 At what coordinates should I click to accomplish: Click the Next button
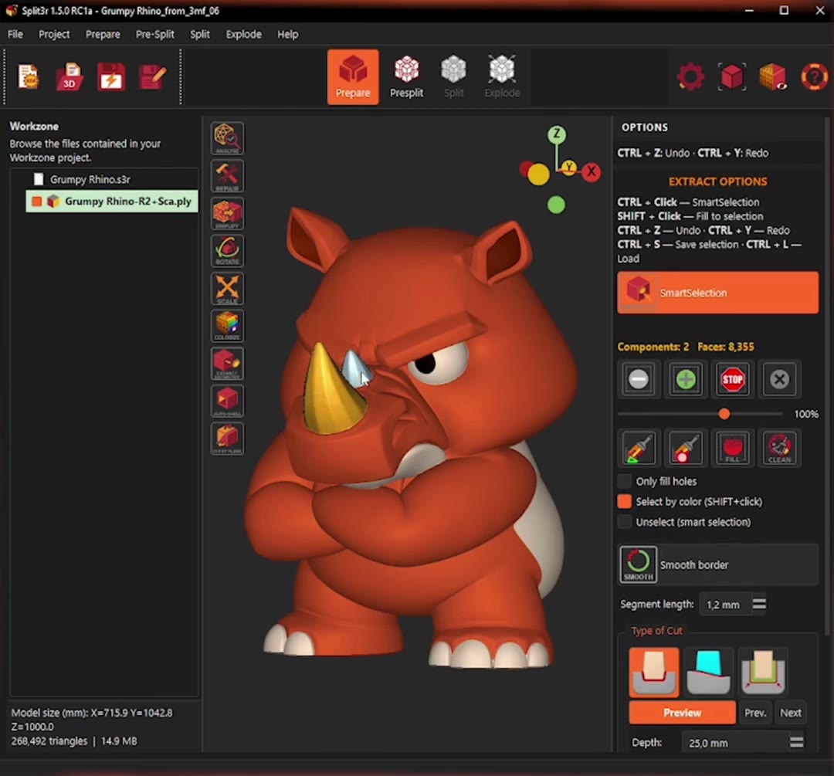pyautogui.click(x=791, y=713)
